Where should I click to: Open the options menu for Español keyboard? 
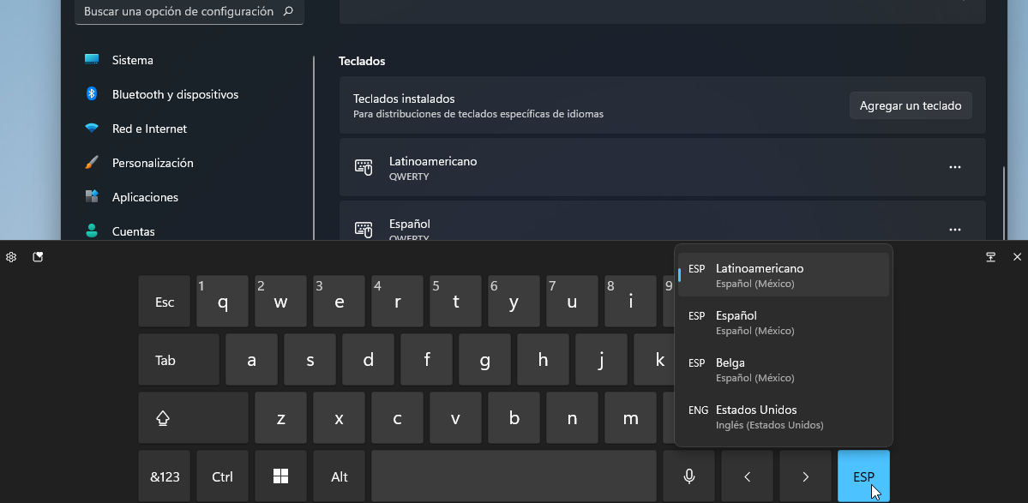tap(954, 229)
